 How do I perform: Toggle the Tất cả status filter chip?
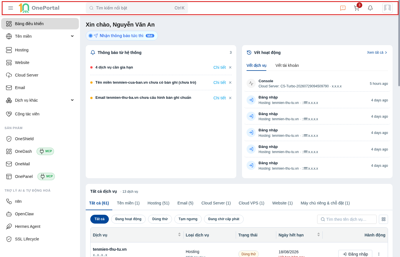coord(99,219)
